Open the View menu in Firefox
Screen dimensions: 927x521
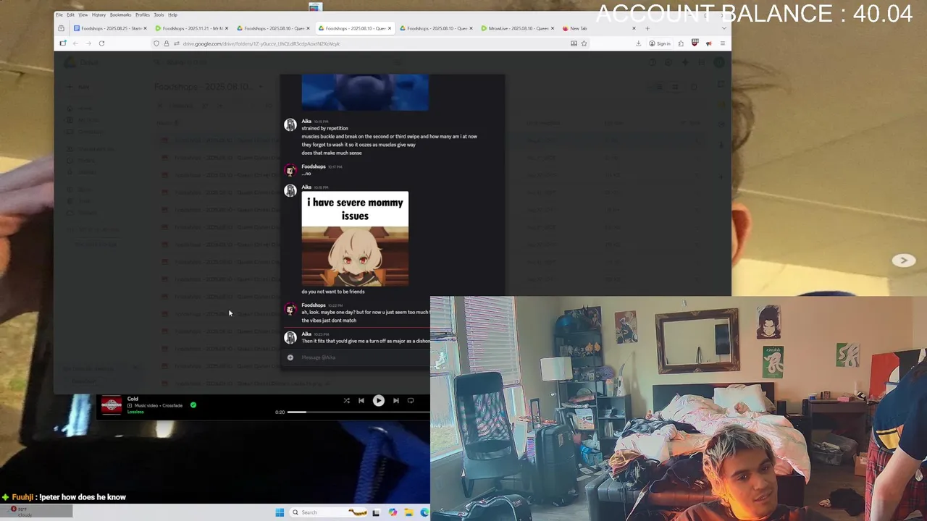pos(83,14)
